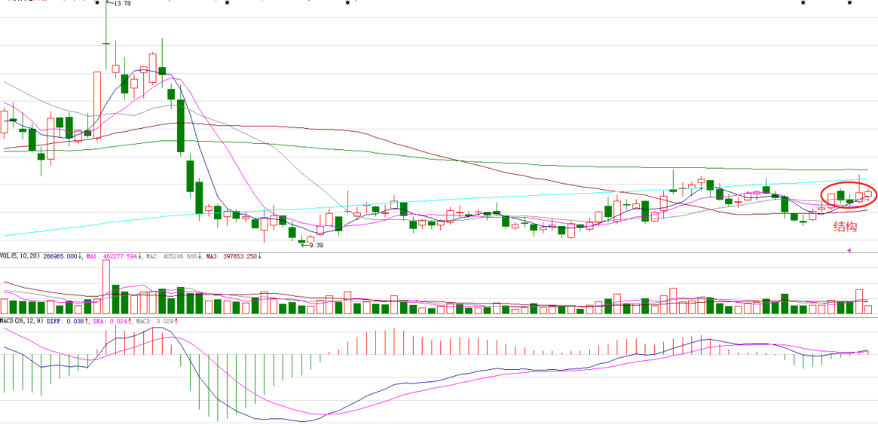Click the rightmost asterisk marker at chart top

[x=849, y=3]
